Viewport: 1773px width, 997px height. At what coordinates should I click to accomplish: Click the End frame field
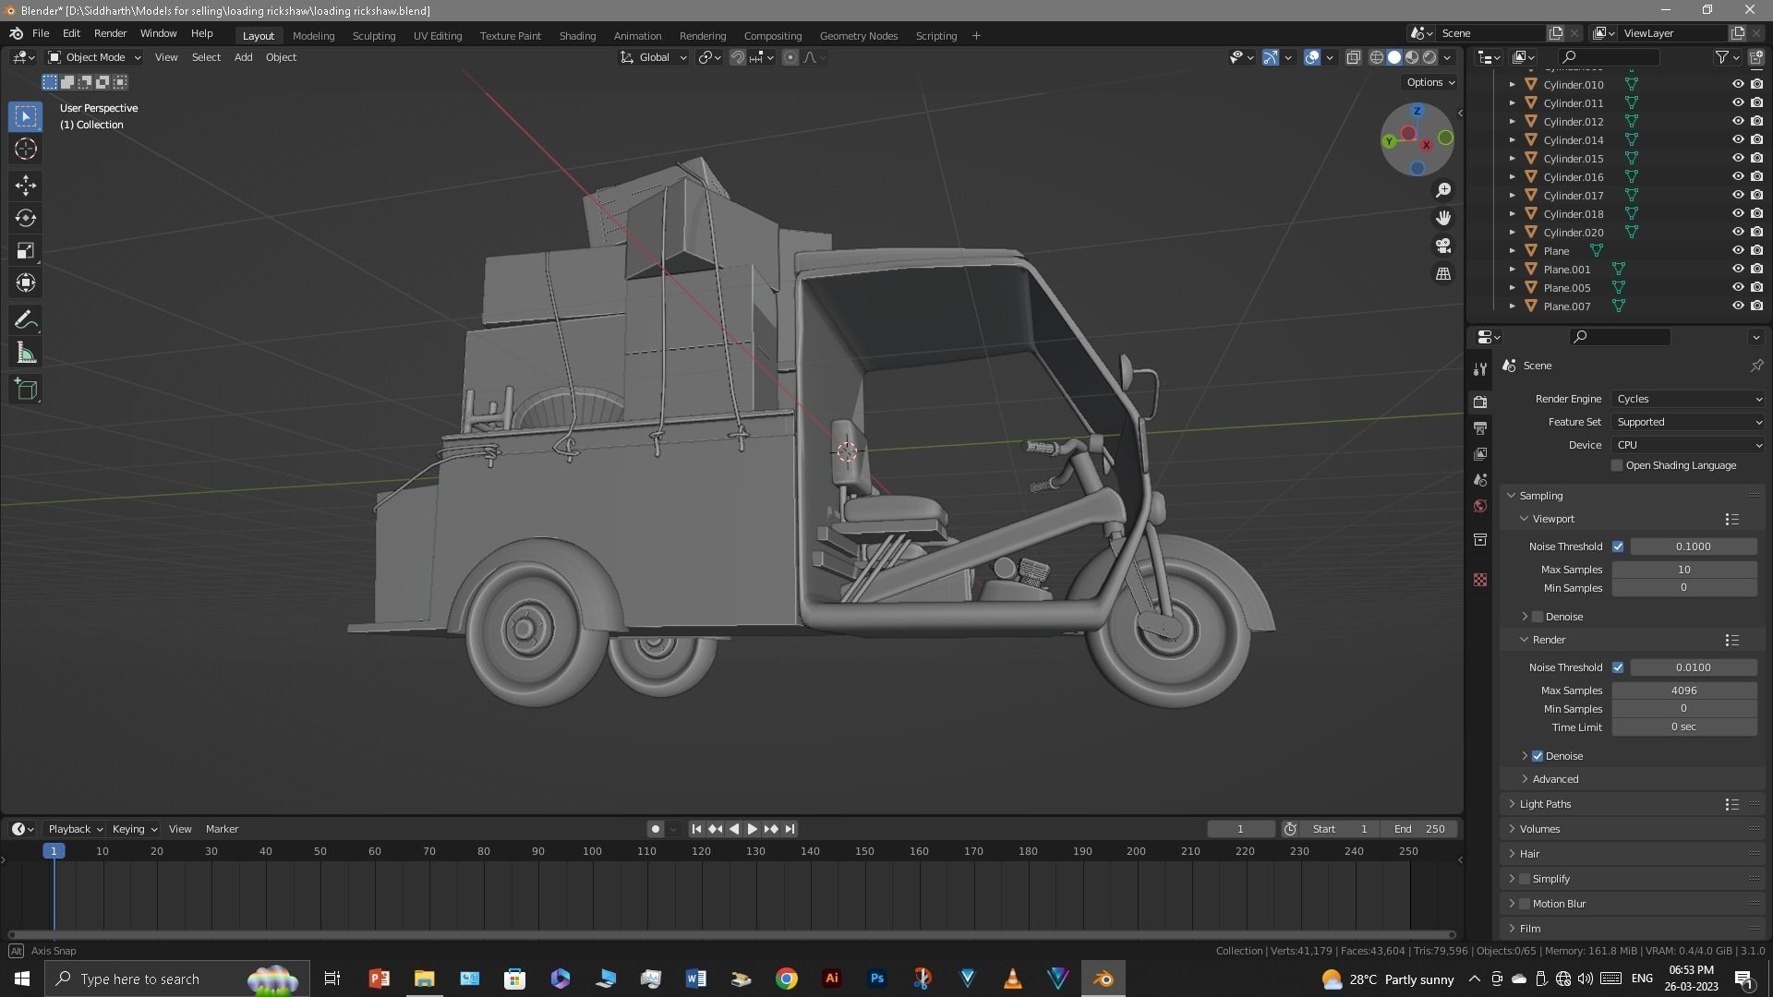pos(1419,829)
